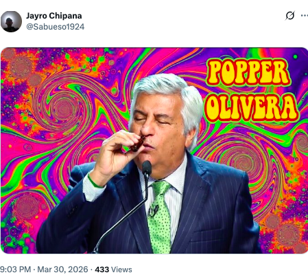Screen dimensions: 308x275
Task: Click the lapel mic clipped on the shirt
Action: click(x=153, y=210)
